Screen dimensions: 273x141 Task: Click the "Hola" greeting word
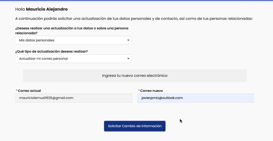click(20, 9)
